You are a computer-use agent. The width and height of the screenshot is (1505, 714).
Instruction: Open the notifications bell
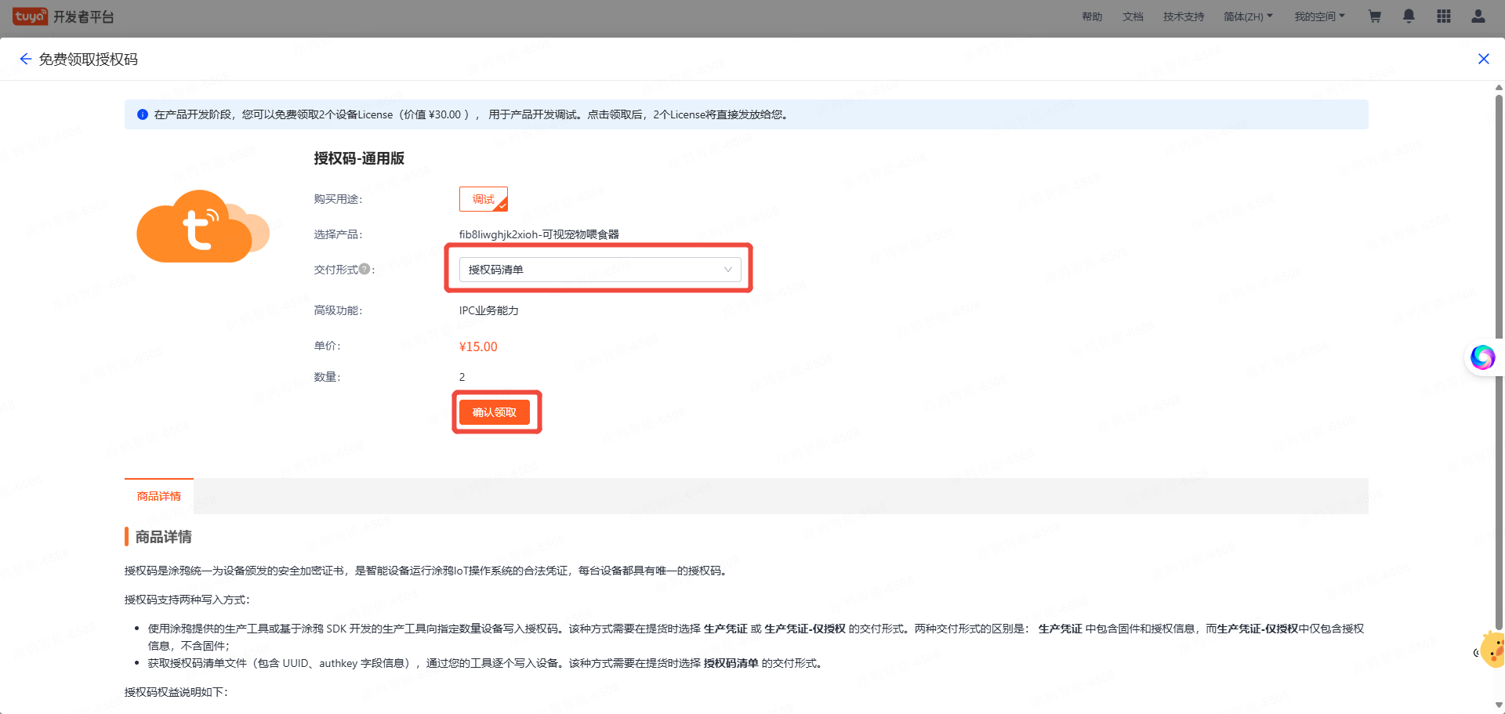1409,16
